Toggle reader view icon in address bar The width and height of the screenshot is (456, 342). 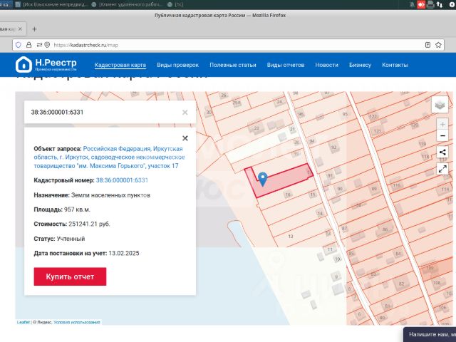tap(427, 45)
